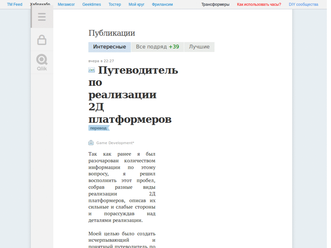Click the Трансформеры promo link

215,5
